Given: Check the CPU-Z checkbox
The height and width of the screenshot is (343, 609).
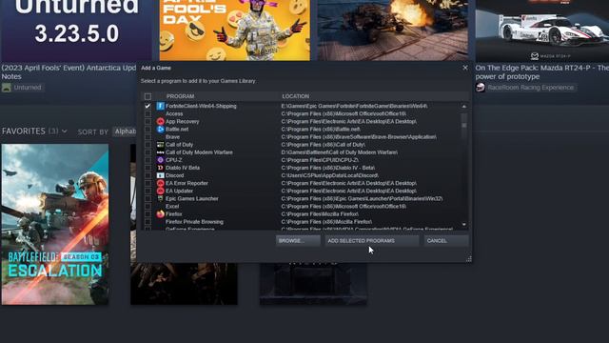Looking at the screenshot, I should click(x=147, y=160).
